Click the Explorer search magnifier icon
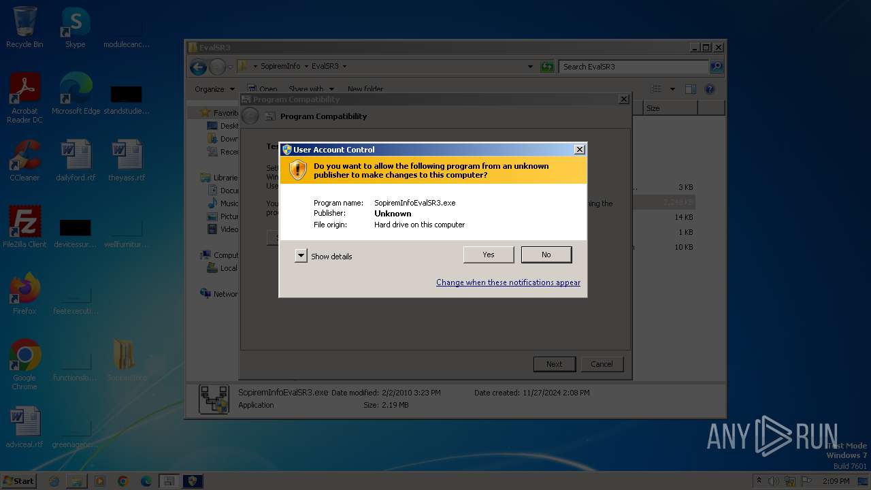871x490 pixels. click(x=716, y=67)
